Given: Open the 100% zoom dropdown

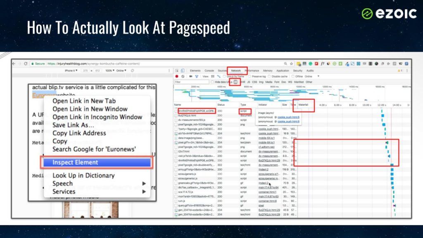Looking at the screenshot, I should (110, 70).
